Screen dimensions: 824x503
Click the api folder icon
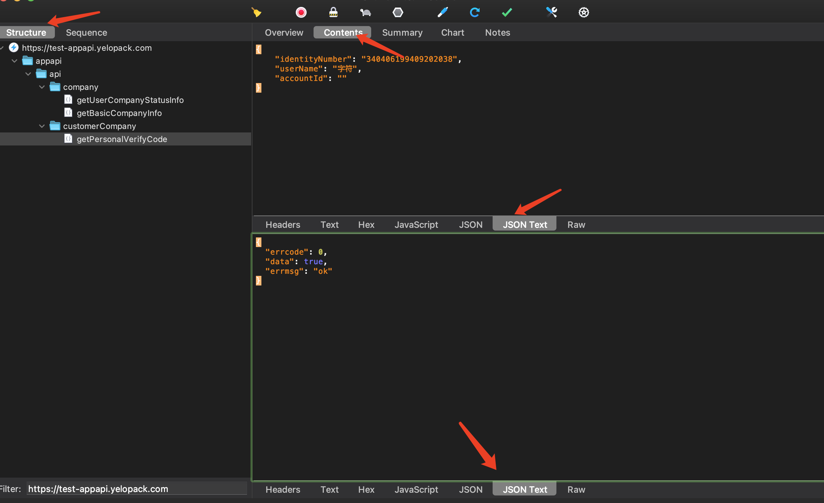pyautogui.click(x=41, y=74)
